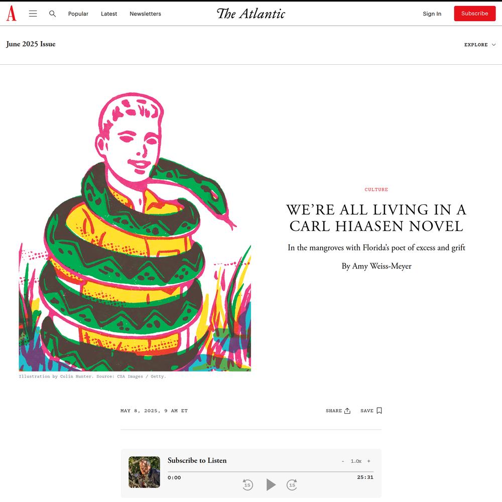Click the share arrow icon
This screenshot has width=502, height=502.
click(x=347, y=411)
